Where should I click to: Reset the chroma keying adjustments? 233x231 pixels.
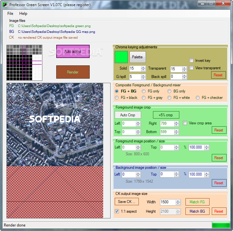218,75
